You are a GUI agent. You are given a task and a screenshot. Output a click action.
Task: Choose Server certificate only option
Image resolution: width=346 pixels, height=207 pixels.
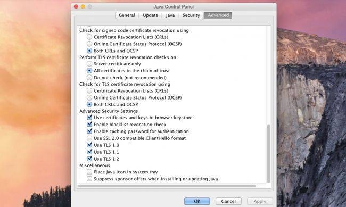click(x=89, y=64)
